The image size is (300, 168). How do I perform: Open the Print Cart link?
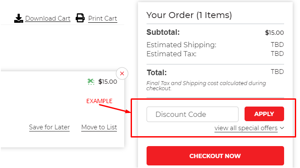[x=103, y=18]
